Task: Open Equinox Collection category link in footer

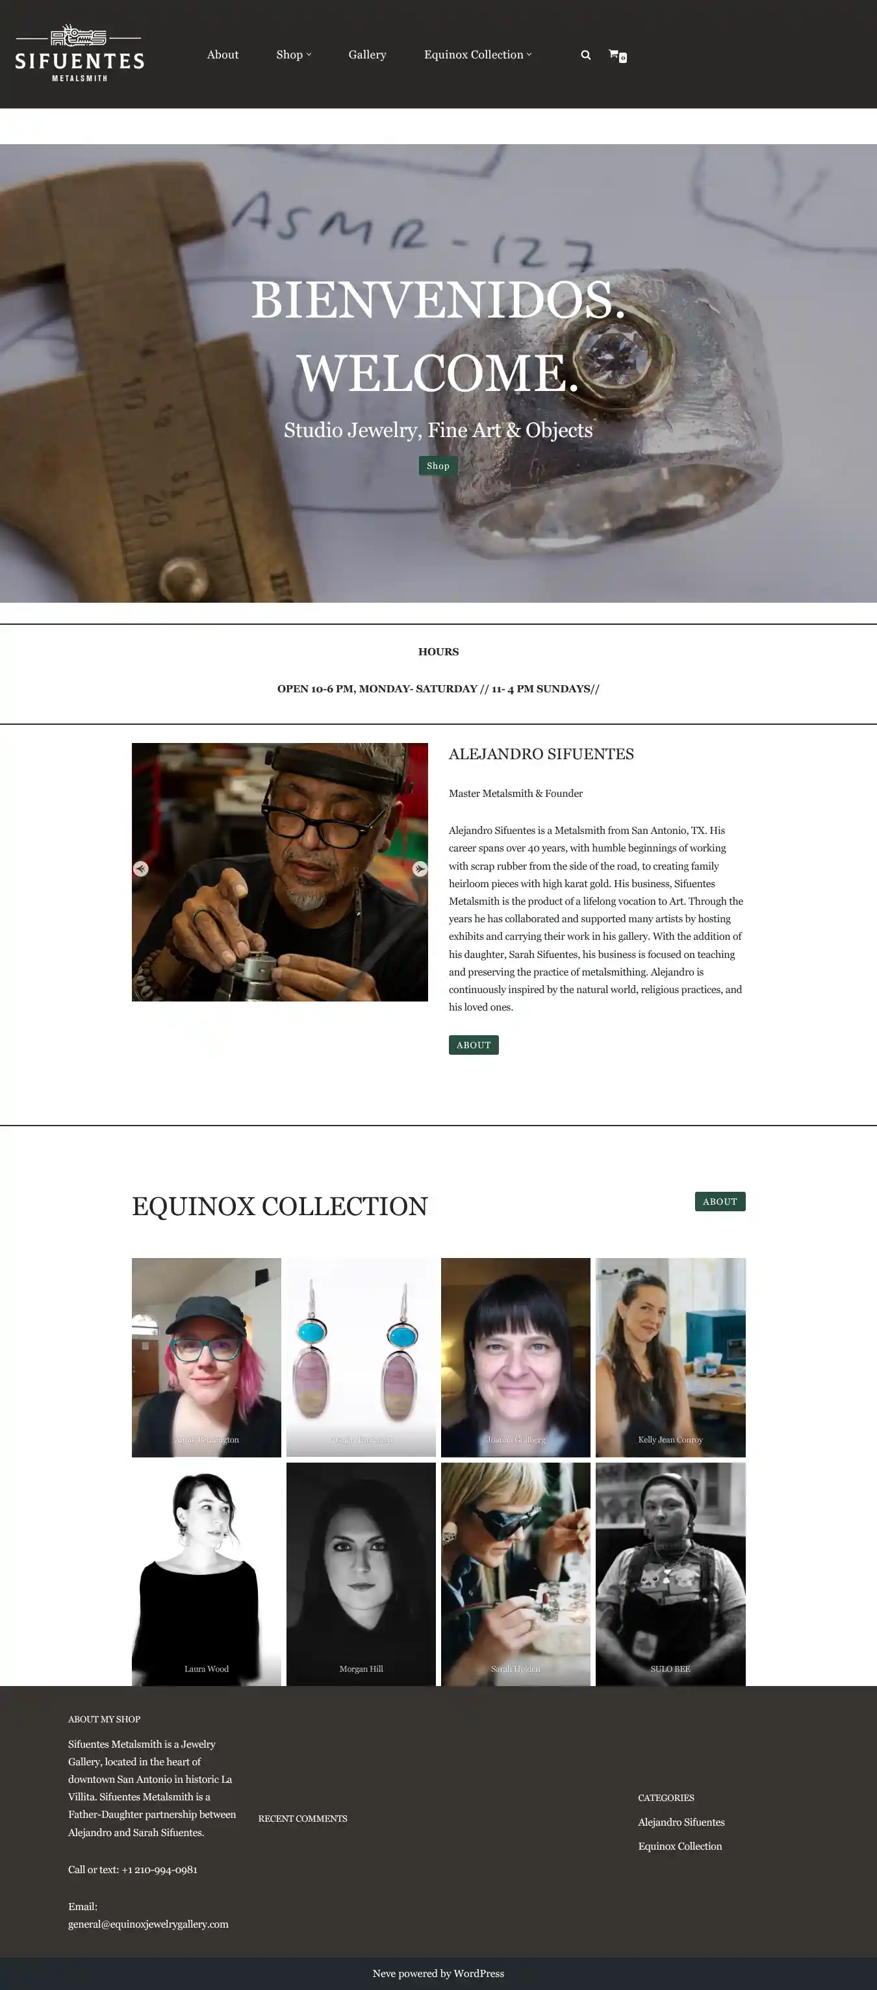Action: click(680, 1846)
